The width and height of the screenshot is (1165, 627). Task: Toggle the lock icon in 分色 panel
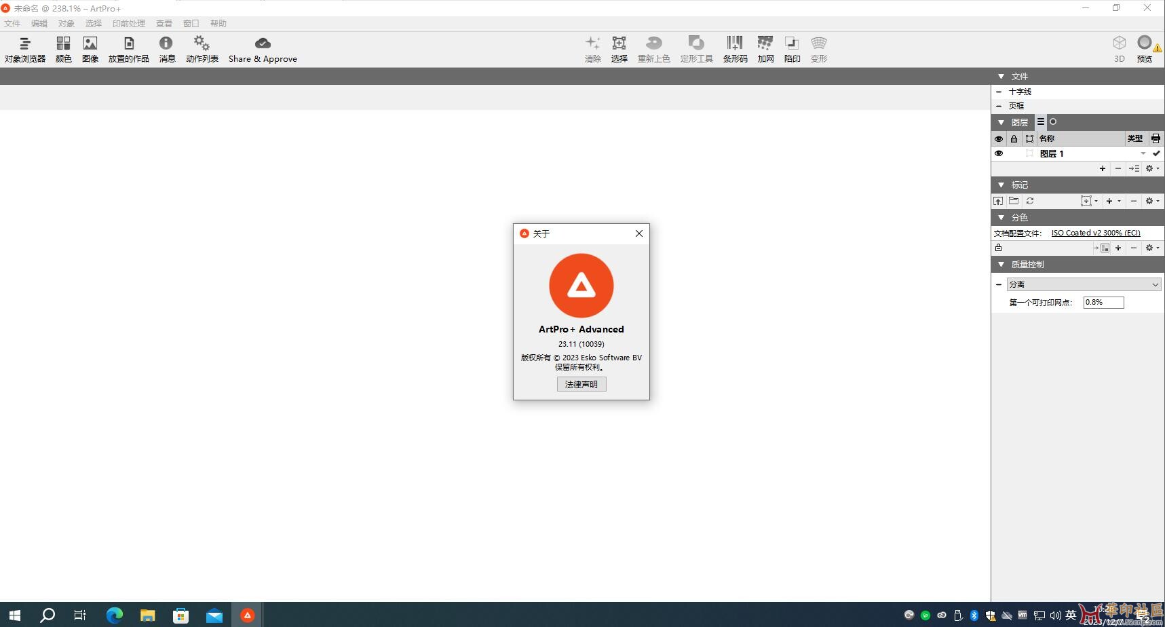pos(999,248)
